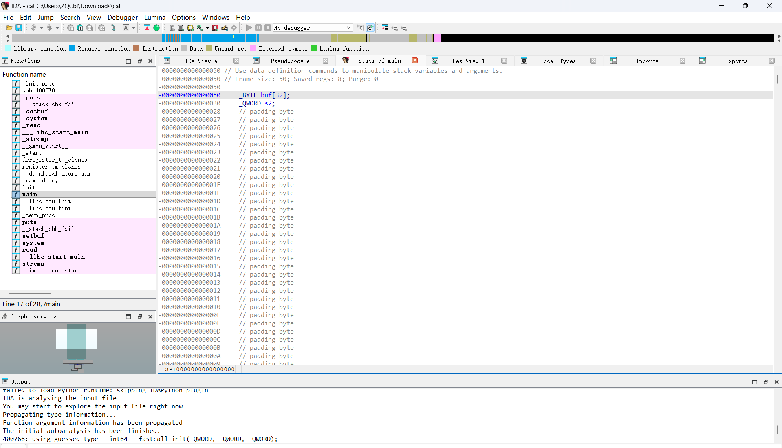Click the Text search 'T' toolbar icon
The image size is (782, 448).
point(80,28)
